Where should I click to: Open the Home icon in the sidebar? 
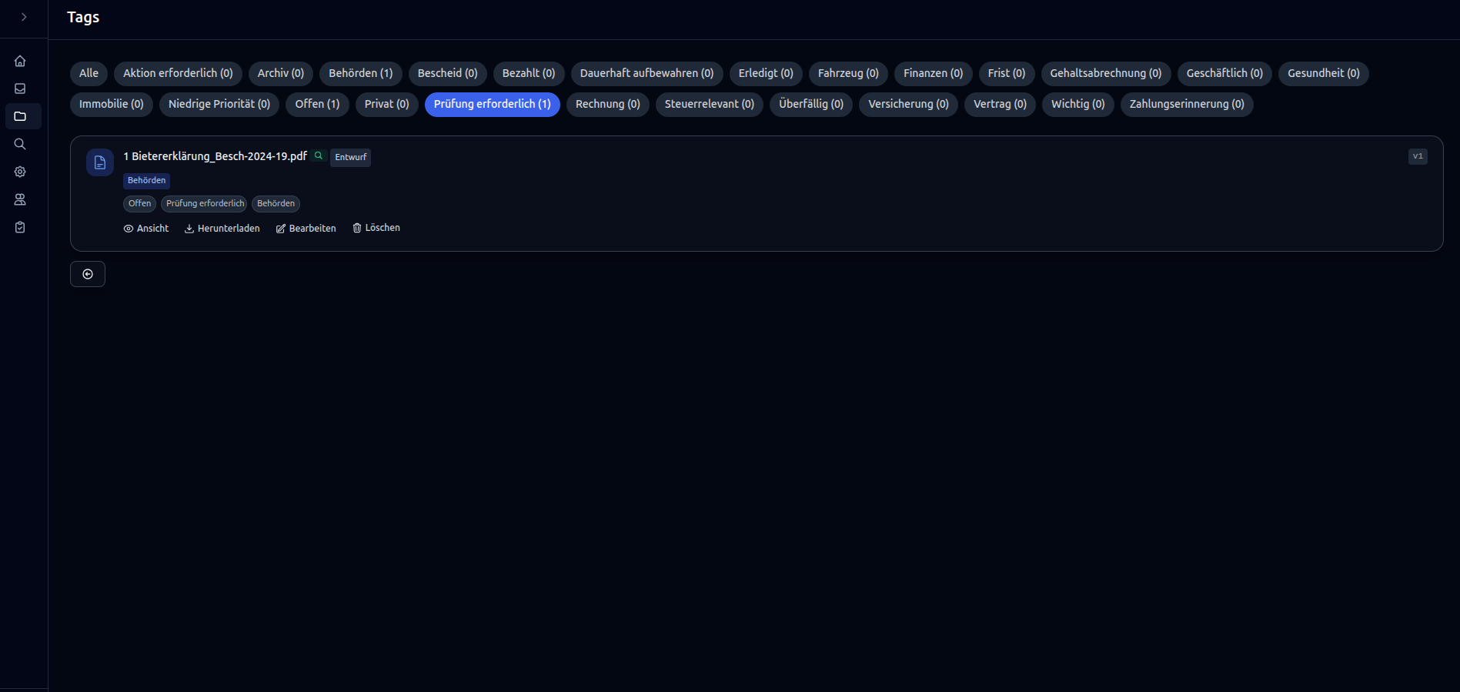coord(20,61)
